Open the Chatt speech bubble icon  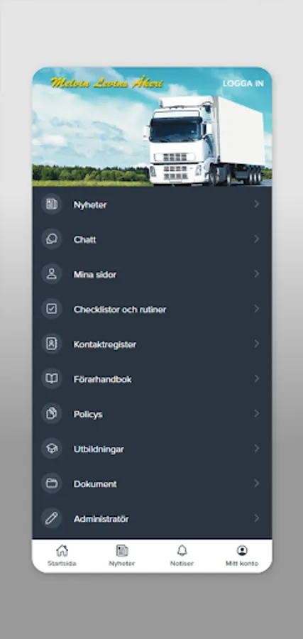click(x=52, y=239)
